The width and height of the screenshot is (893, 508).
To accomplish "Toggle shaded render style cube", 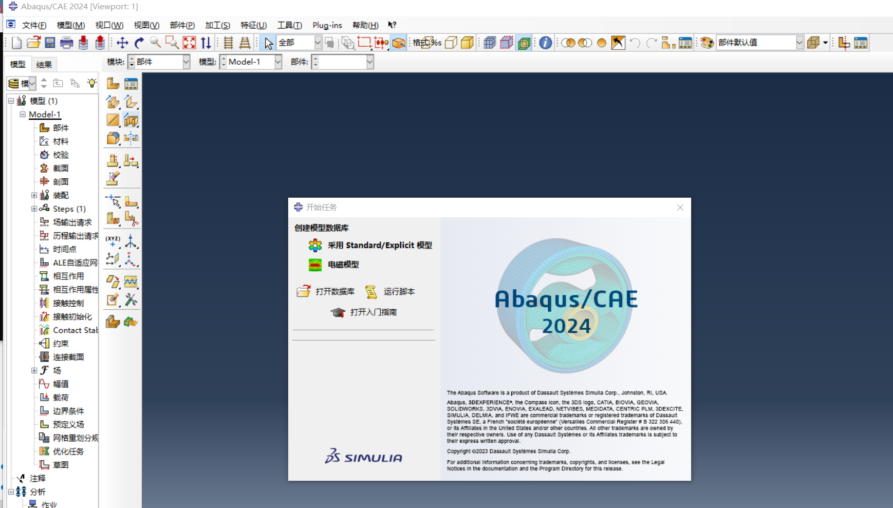I will click(467, 43).
